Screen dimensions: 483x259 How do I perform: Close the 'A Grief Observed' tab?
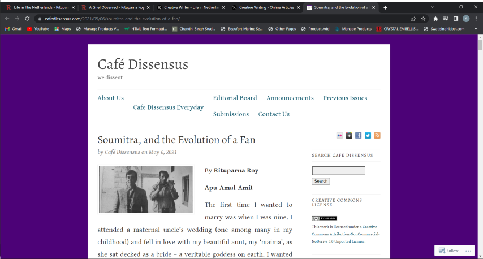click(x=148, y=8)
